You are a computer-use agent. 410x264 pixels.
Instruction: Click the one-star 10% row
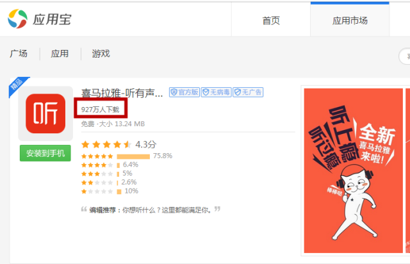(110, 191)
